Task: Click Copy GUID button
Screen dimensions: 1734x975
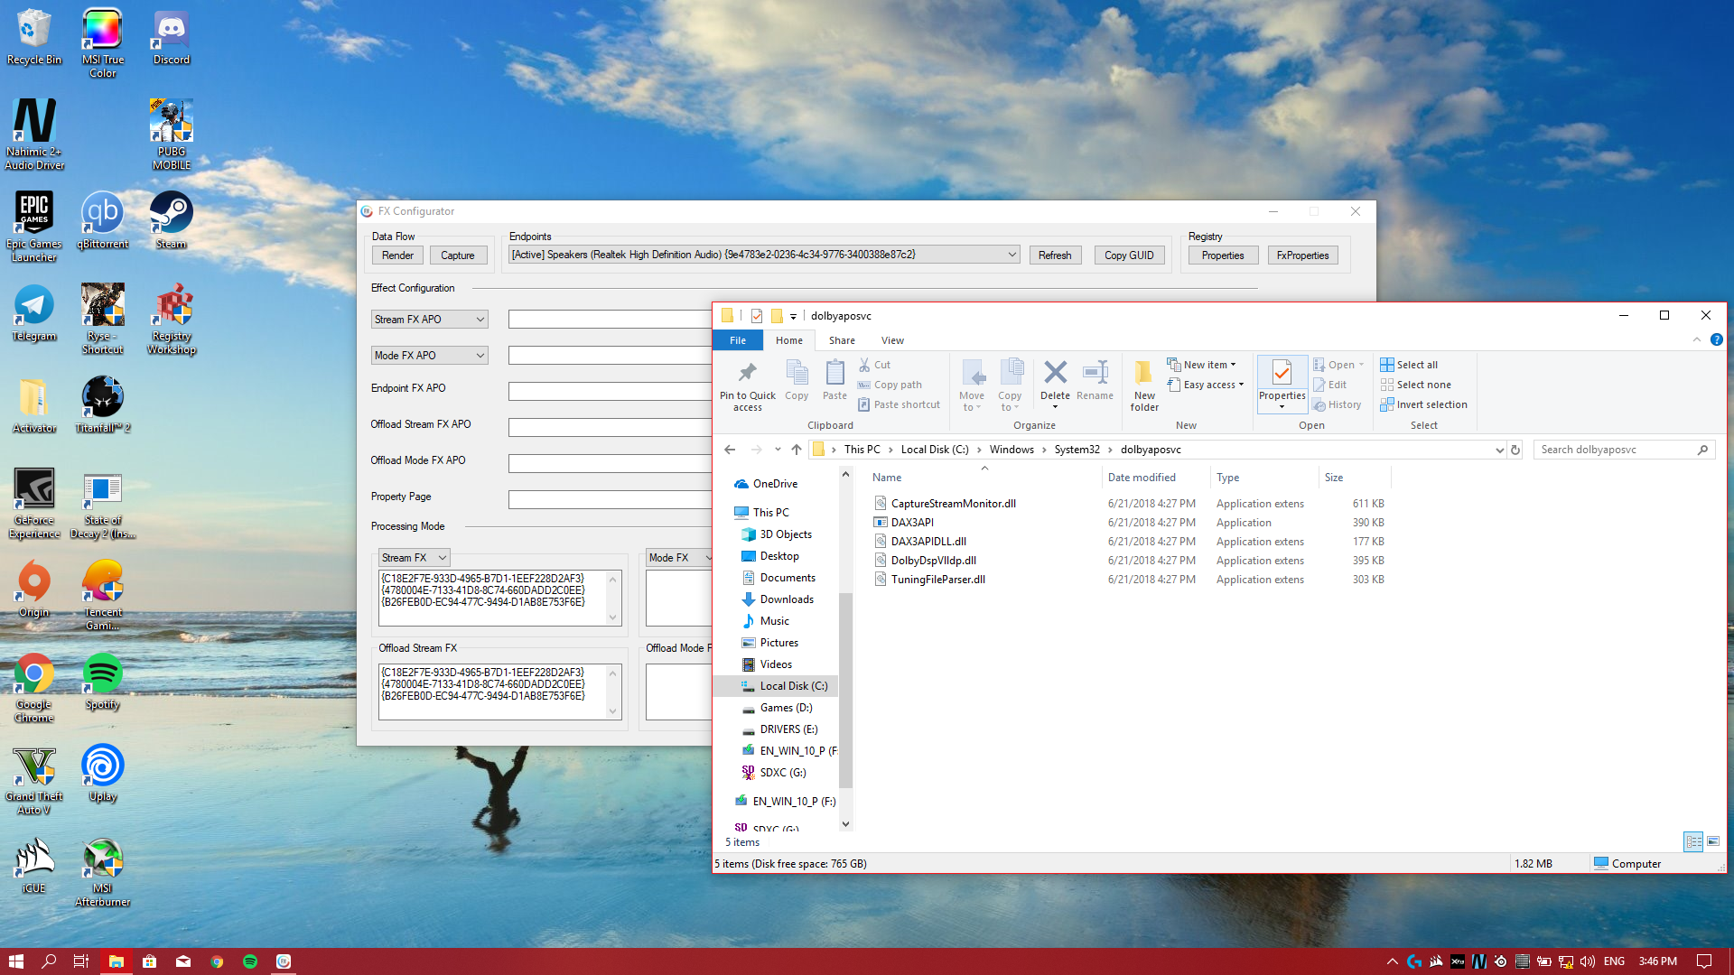Action: pos(1129,255)
